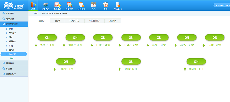230x102 pixels.
Task: Toggle the ON switch for 红外2
Action: pyautogui.click(x=131, y=38)
